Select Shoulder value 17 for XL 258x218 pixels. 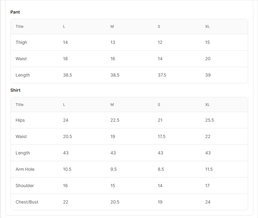click(x=207, y=186)
